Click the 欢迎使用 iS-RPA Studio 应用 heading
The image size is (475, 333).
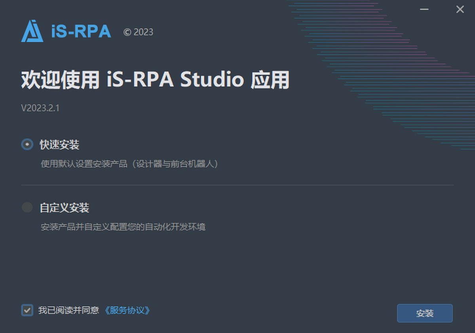(x=155, y=80)
